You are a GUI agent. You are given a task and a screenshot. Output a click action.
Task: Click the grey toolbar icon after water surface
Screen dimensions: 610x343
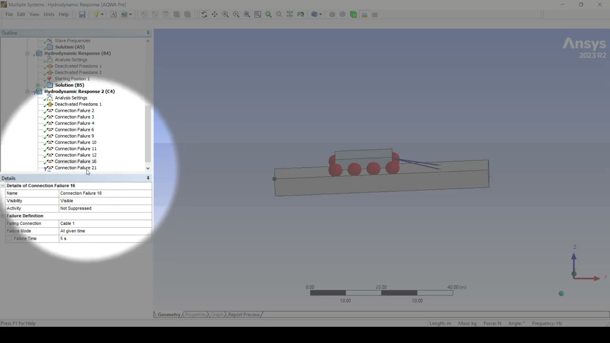pyautogui.click(x=375, y=14)
